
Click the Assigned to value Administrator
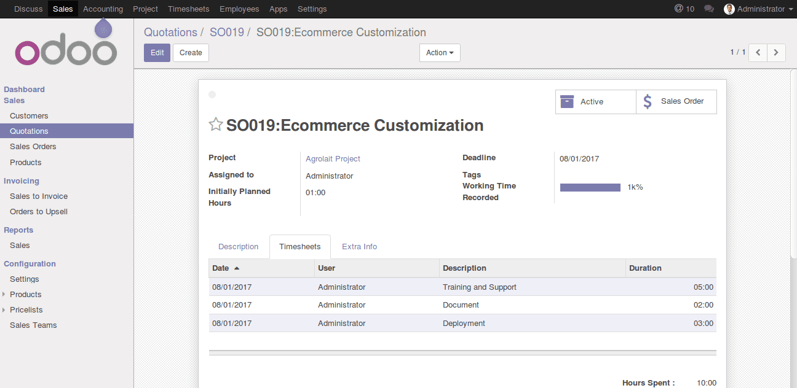pyautogui.click(x=330, y=176)
